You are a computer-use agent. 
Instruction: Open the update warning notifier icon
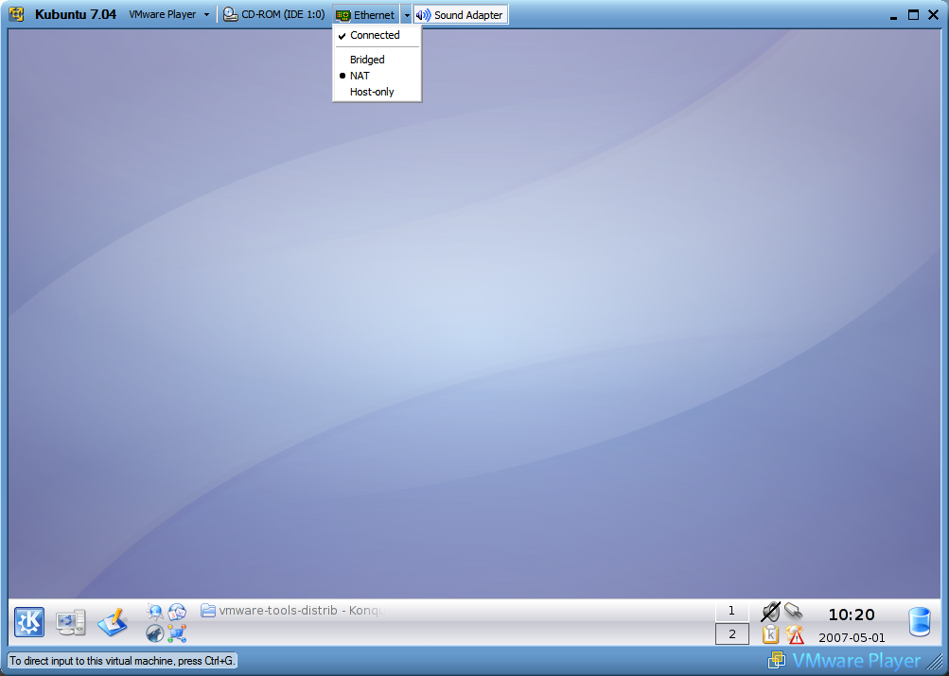[x=795, y=633]
